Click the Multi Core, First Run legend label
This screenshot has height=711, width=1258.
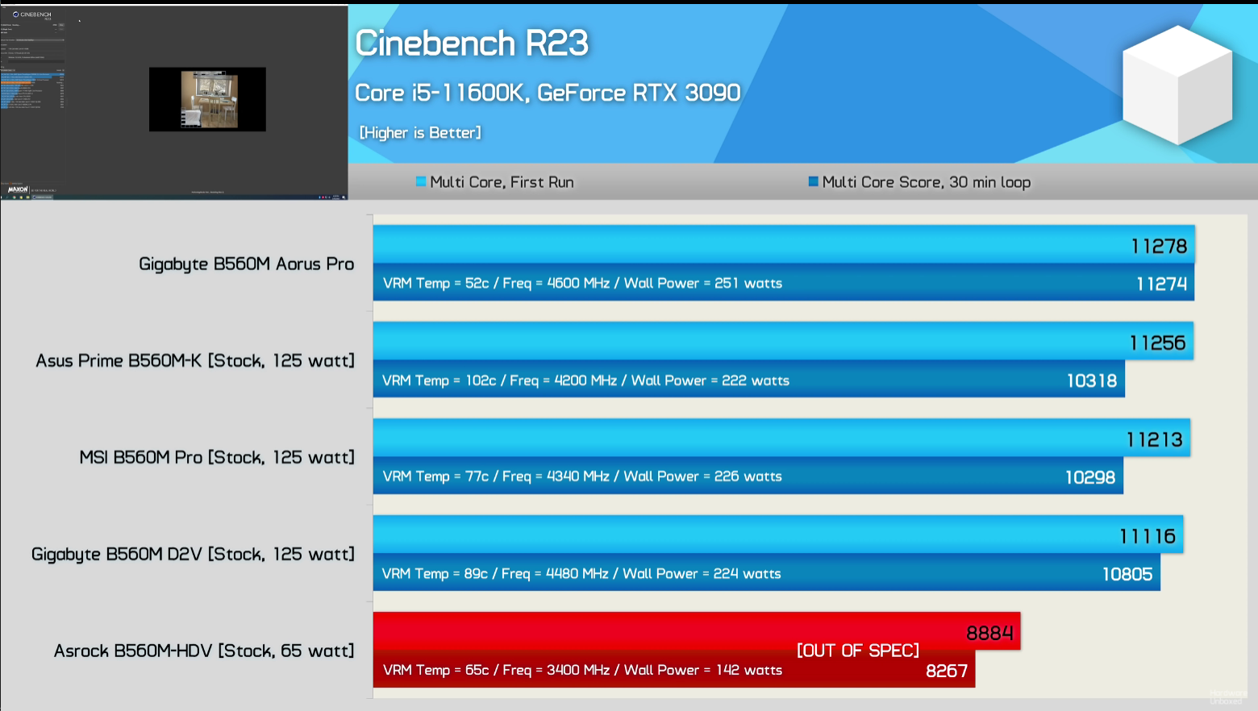pos(502,182)
